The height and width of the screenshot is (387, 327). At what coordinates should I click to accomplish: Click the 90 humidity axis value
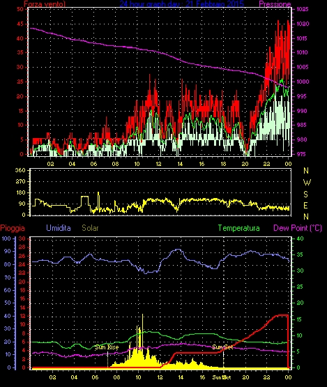(8, 251)
